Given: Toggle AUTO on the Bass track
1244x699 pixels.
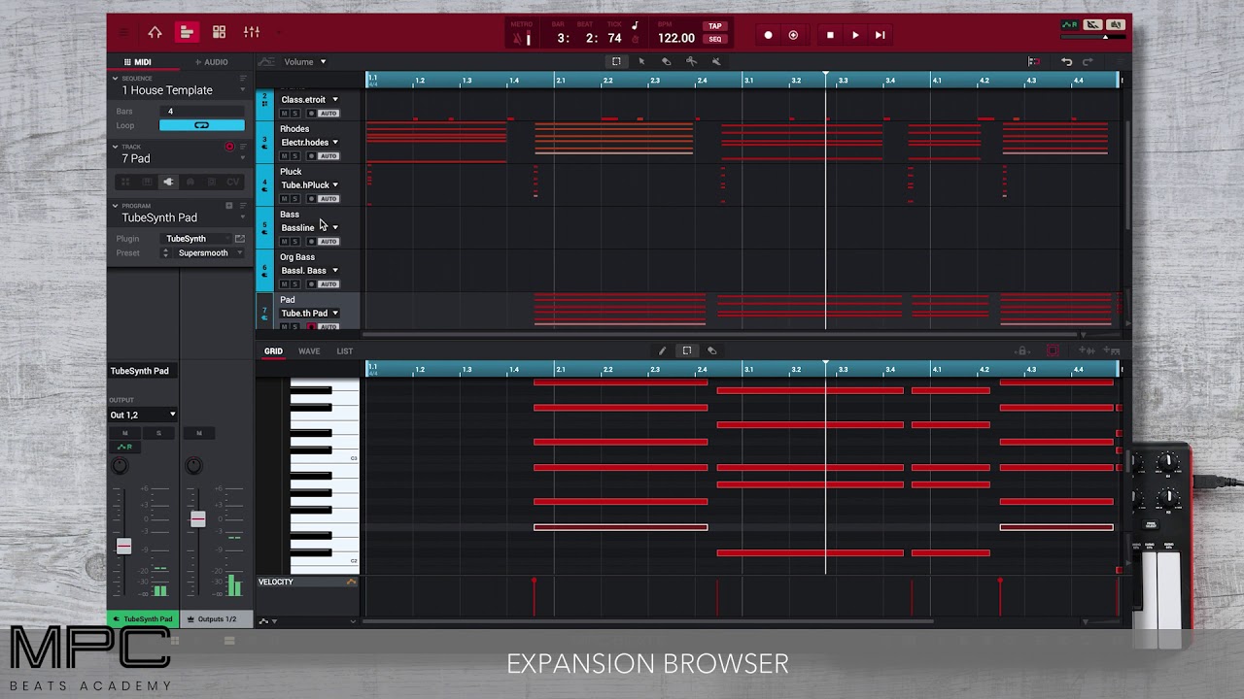Looking at the screenshot, I should (328, 242).
